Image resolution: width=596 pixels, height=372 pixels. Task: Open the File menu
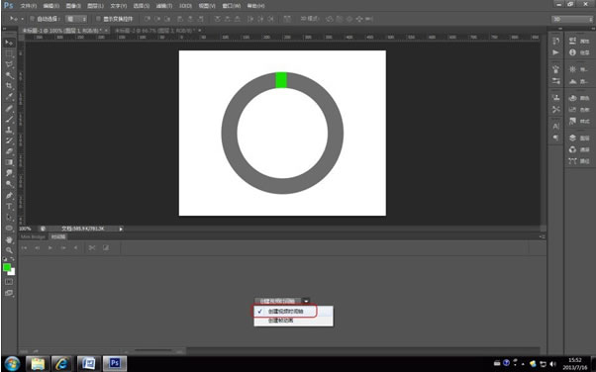(28, 6)
